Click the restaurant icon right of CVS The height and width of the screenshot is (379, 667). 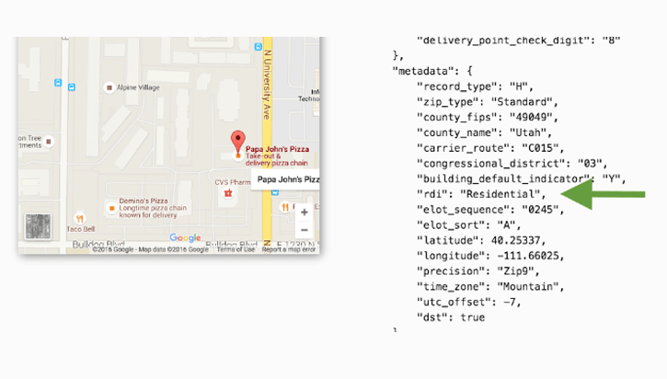pyautogui.click(x=285, y=207)
